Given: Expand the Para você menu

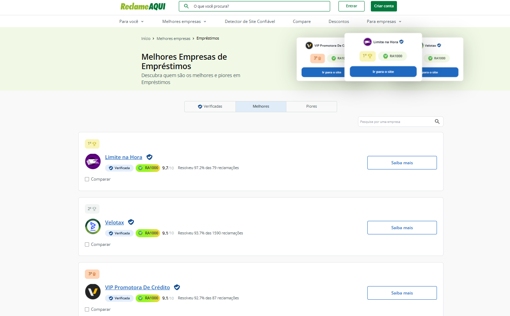Looking at the screenshot, I should tap(132, 22).
